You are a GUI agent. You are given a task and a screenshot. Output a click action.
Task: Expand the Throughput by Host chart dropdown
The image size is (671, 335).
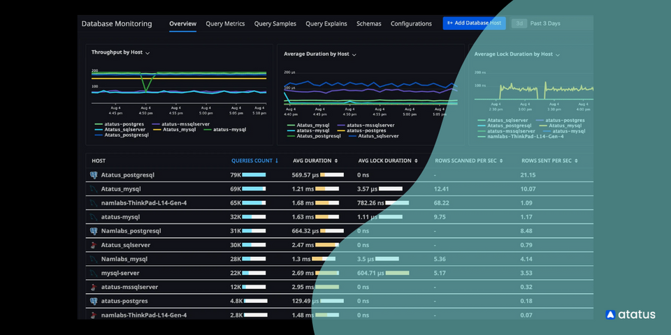[x=147, y=52]
